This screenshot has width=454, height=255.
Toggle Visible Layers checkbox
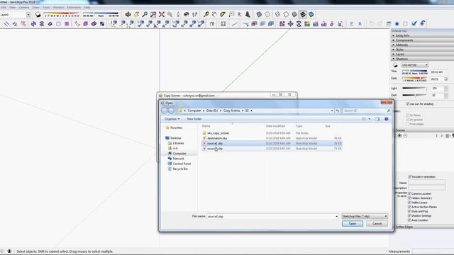click(409, 203)
